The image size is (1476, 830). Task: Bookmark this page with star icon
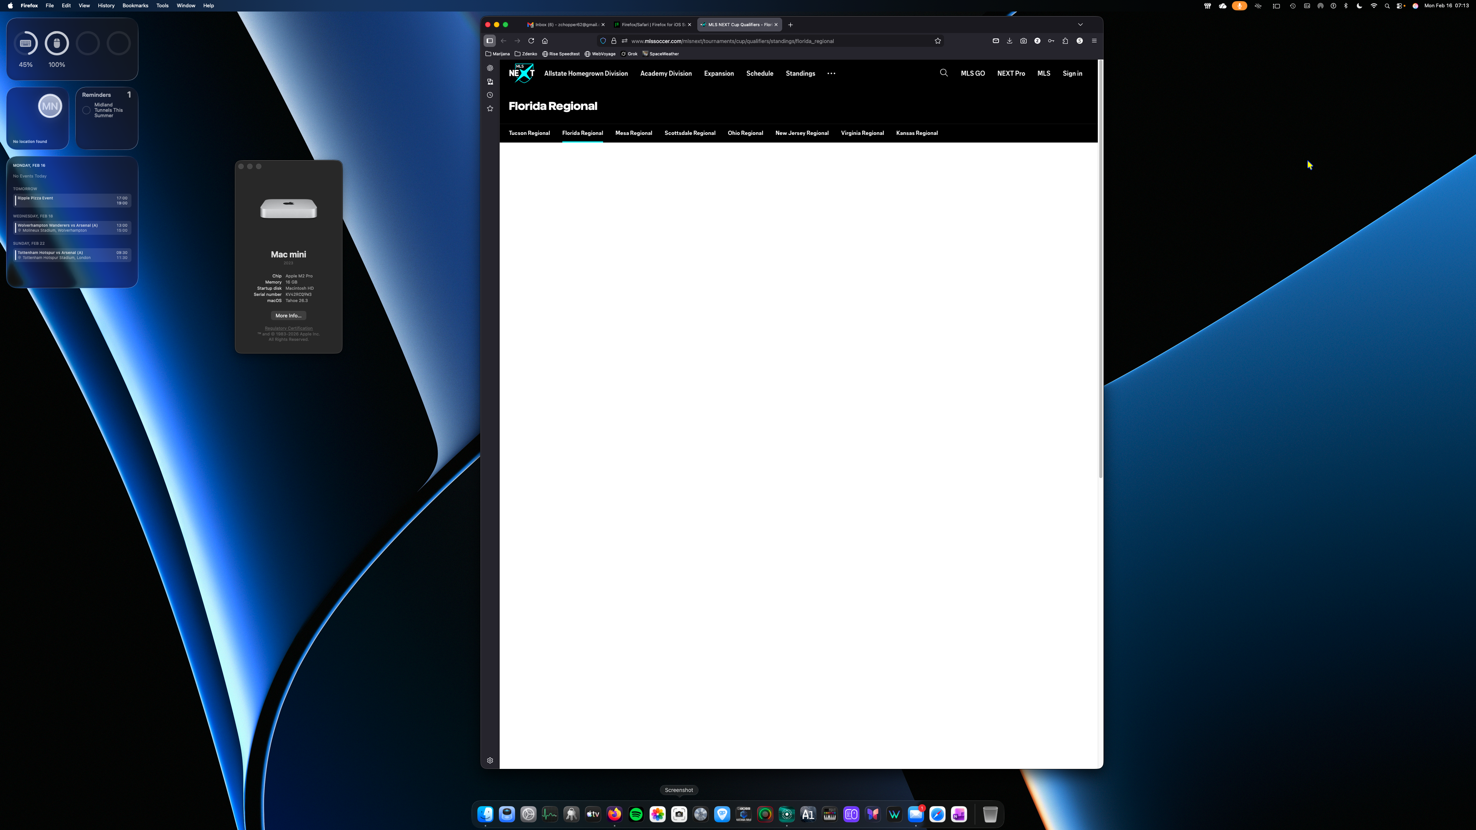tap(938, 41)
